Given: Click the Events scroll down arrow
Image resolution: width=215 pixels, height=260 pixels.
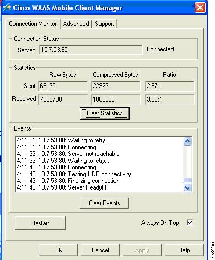Looking at the screenshot, I should [188, 187].
